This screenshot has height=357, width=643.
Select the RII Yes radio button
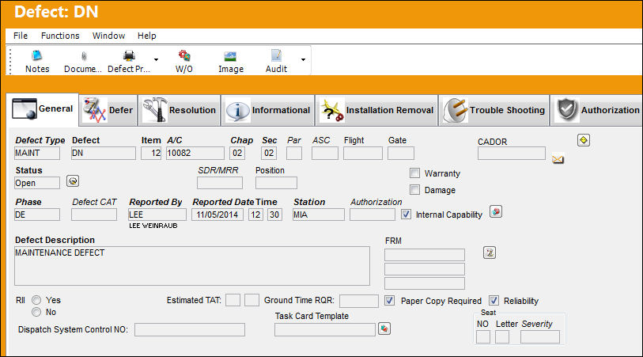(36, 300)
